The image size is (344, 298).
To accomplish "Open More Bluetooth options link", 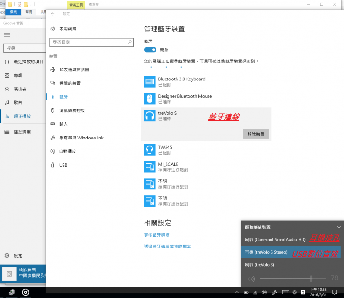I will 156,235.
